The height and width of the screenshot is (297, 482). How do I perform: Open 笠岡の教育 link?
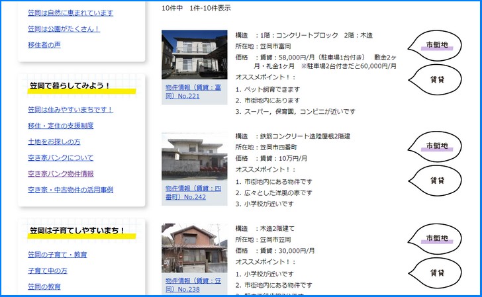[x=44, y=286]
